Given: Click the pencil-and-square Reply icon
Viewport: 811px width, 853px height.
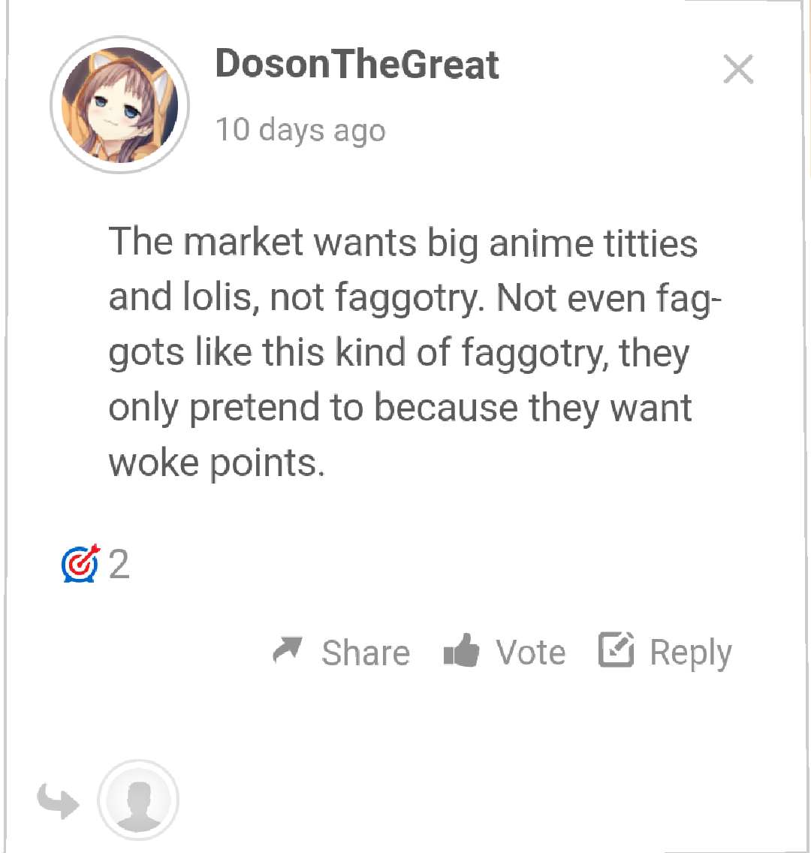Looking at the screenshot, I should tap(617, 649).
